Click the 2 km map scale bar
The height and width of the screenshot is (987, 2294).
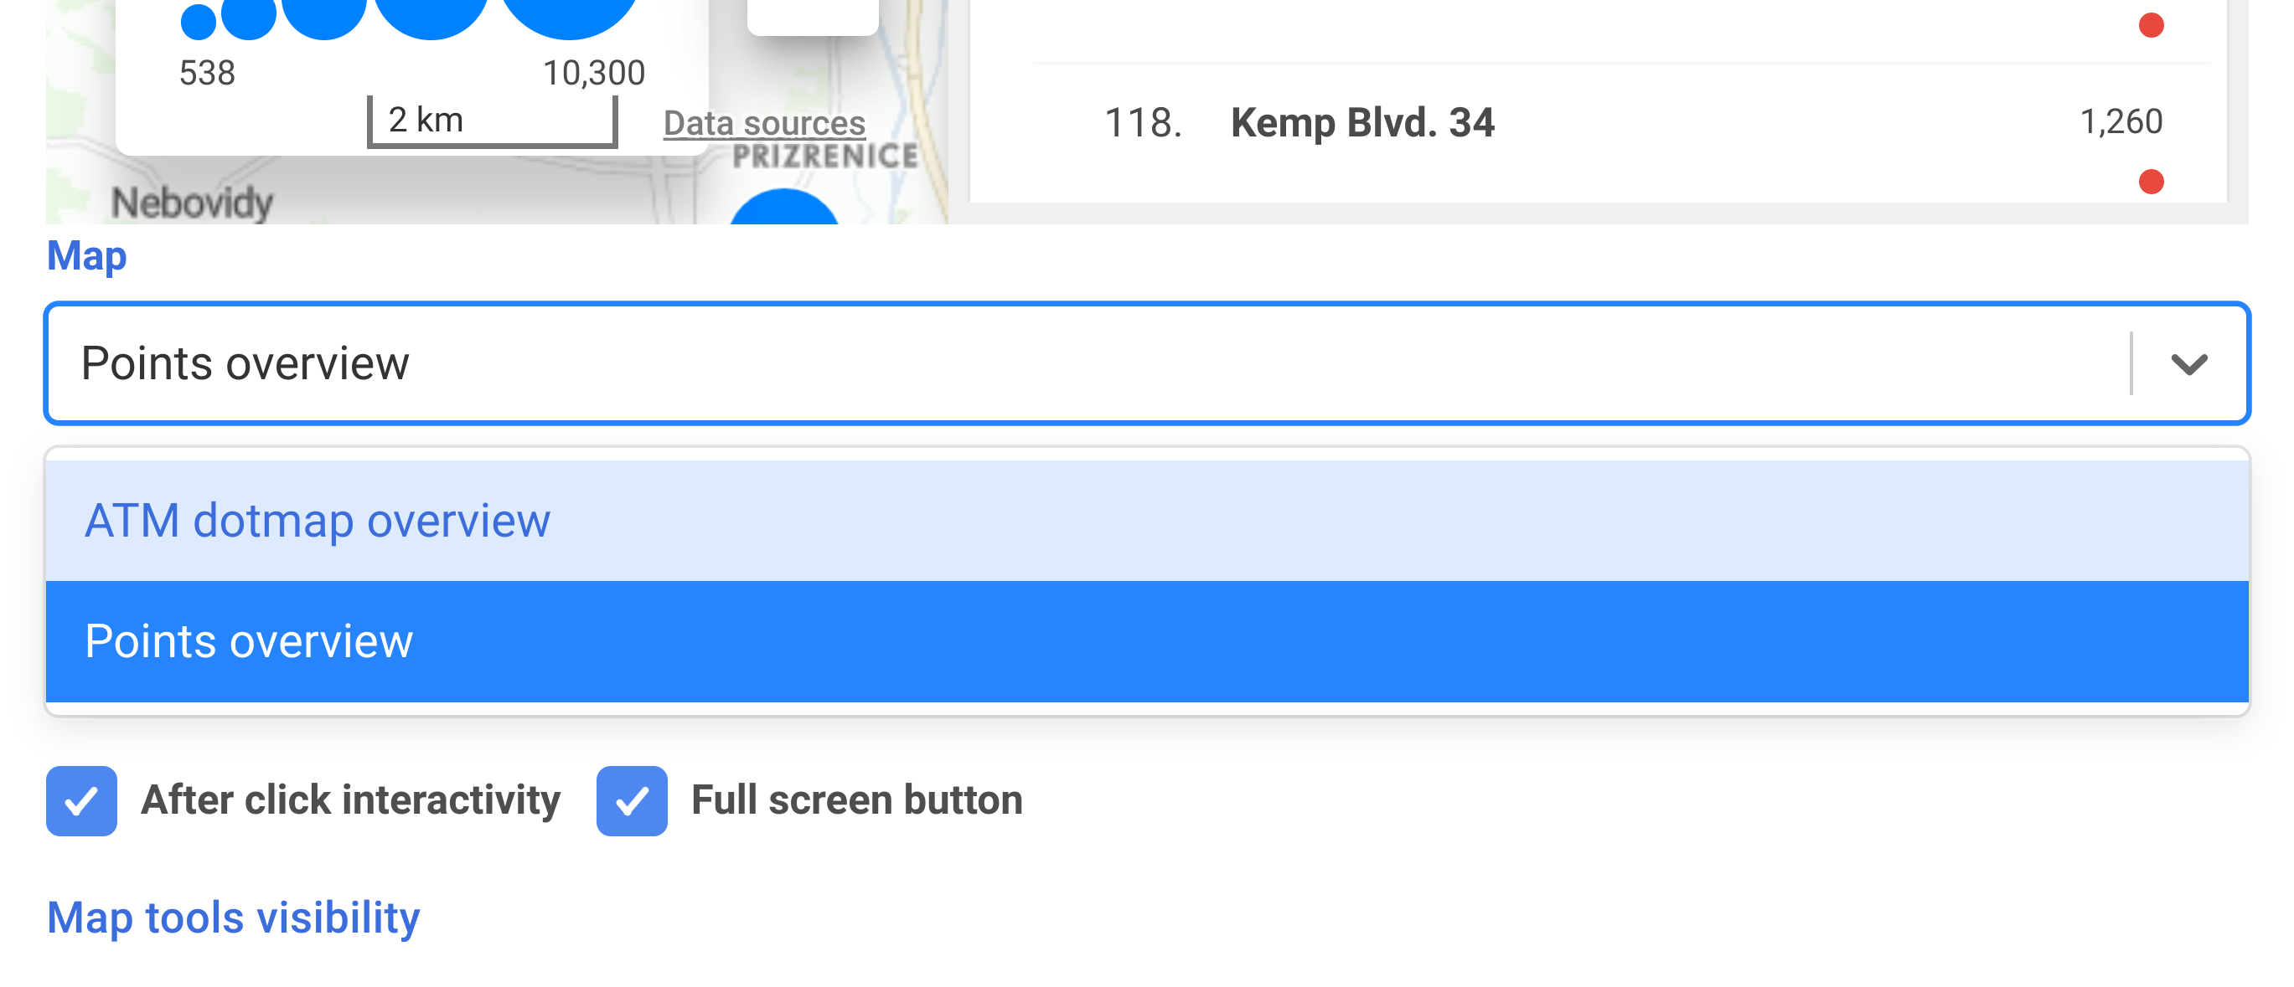coord(492,121)
